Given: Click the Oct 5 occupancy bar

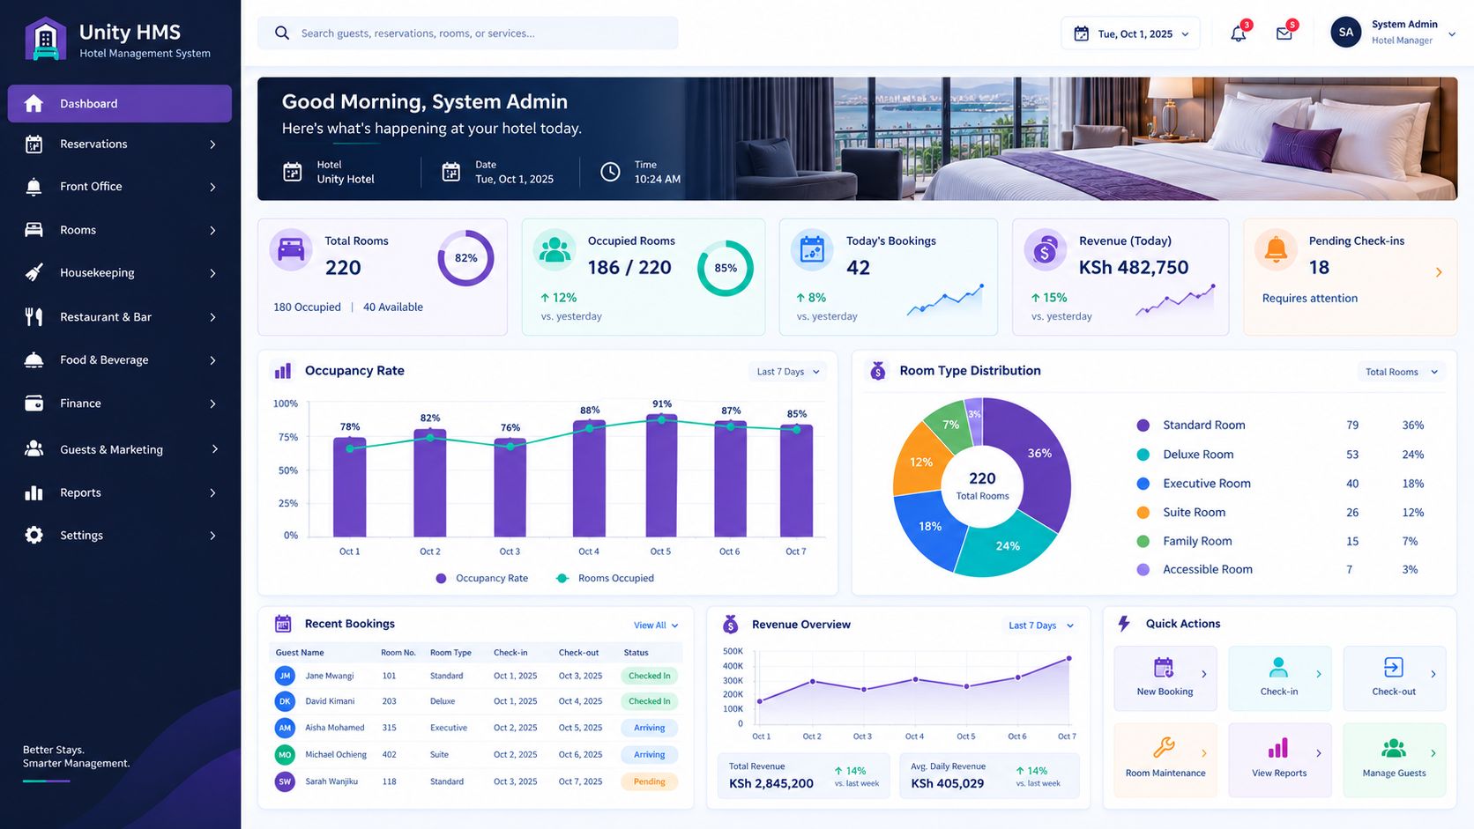Looking at the screenshot, I should coord(661,476).
